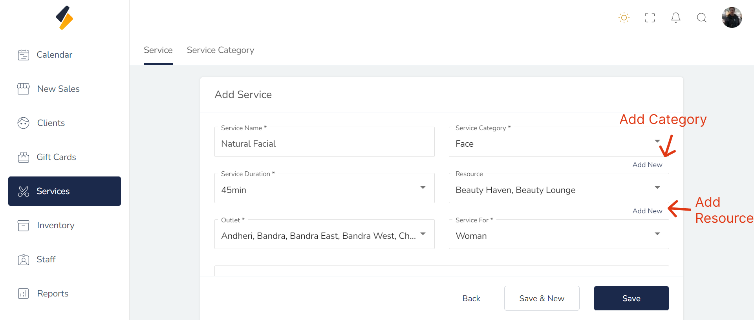Click the Service Name input field

(324, 144)
